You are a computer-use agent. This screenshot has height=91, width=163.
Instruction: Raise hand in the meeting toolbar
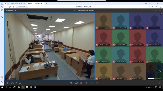[x=71, y=83]
